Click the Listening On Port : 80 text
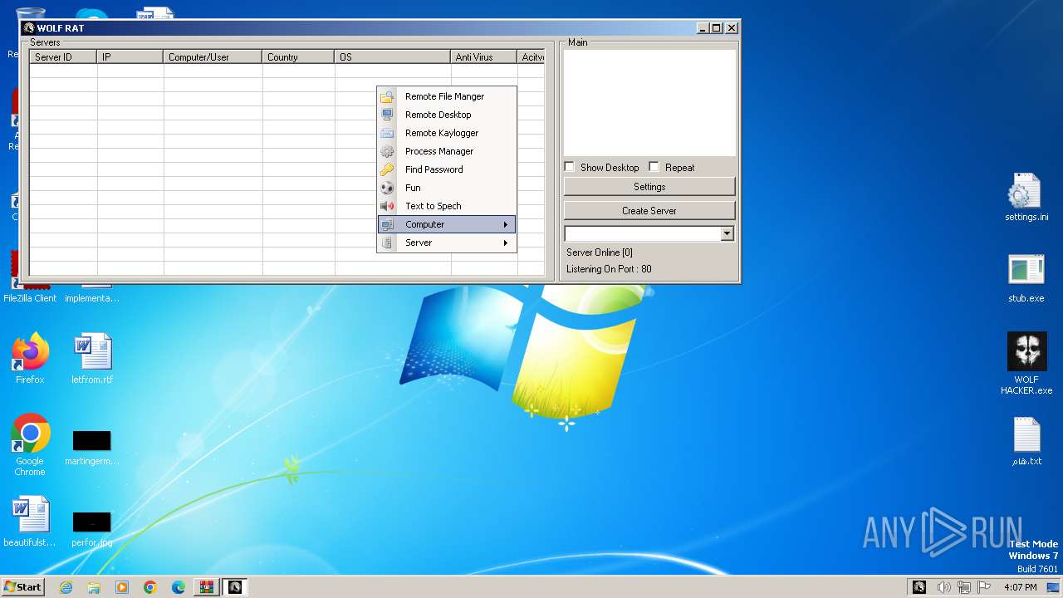The width and height of the screenshot is (1063, 598). pyautogui.click(x=609, y=269)
